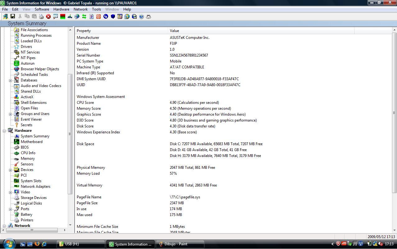Expand the Groups and Users node
397x249 pixels.
click(x=10, y=114)
